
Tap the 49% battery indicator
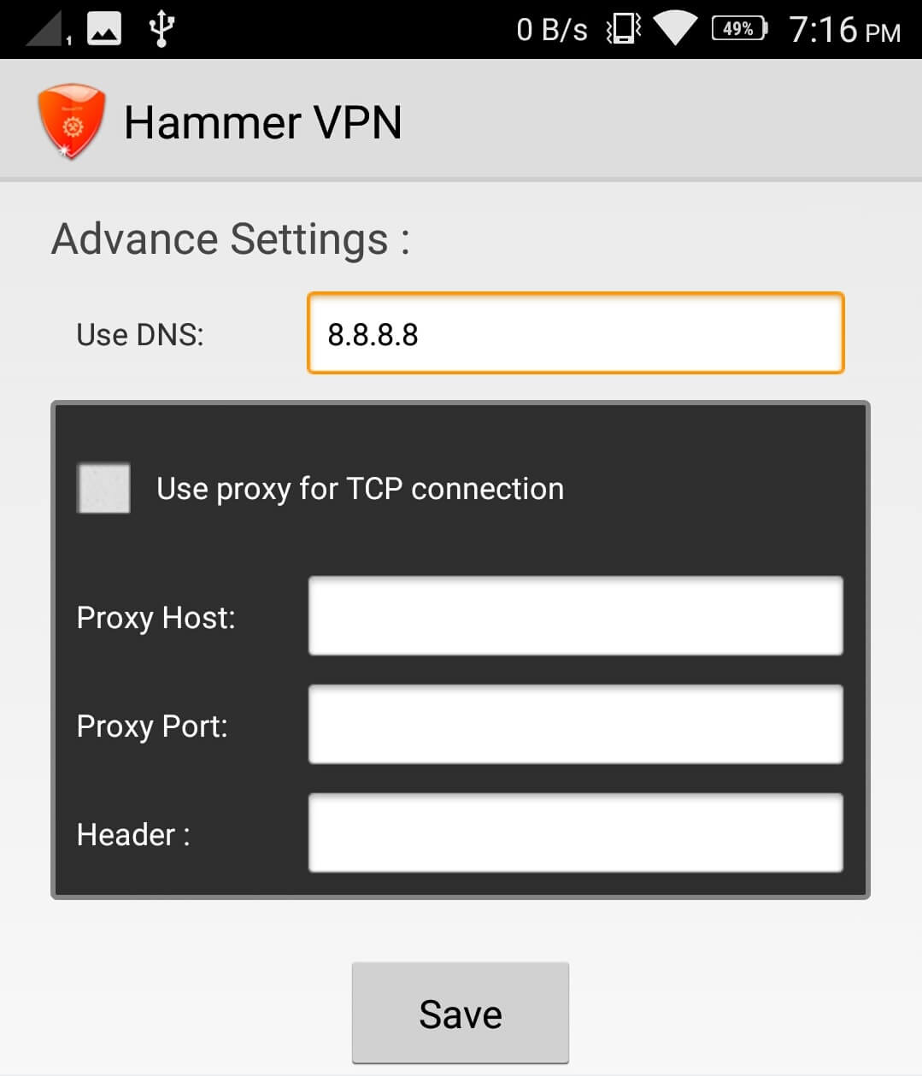click(740, 28)
